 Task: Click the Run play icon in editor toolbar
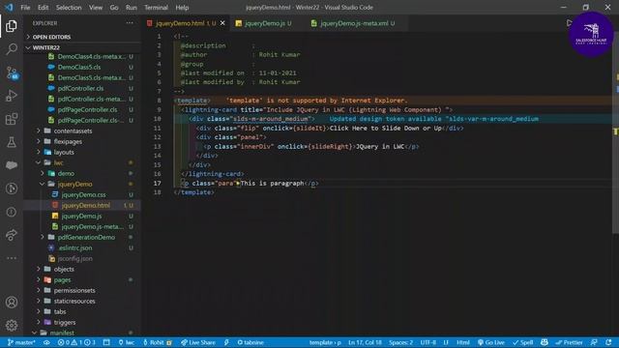point(569,23)
